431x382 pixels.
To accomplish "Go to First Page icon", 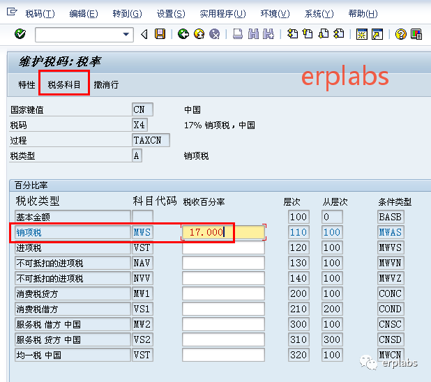I will [292, 34].
